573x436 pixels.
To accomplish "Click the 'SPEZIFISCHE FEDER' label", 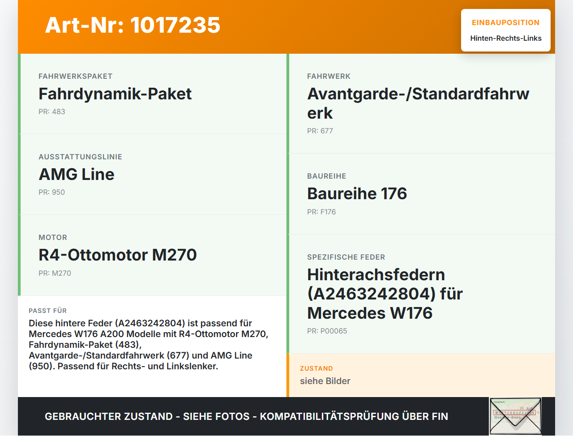I will tap(346, 257).
